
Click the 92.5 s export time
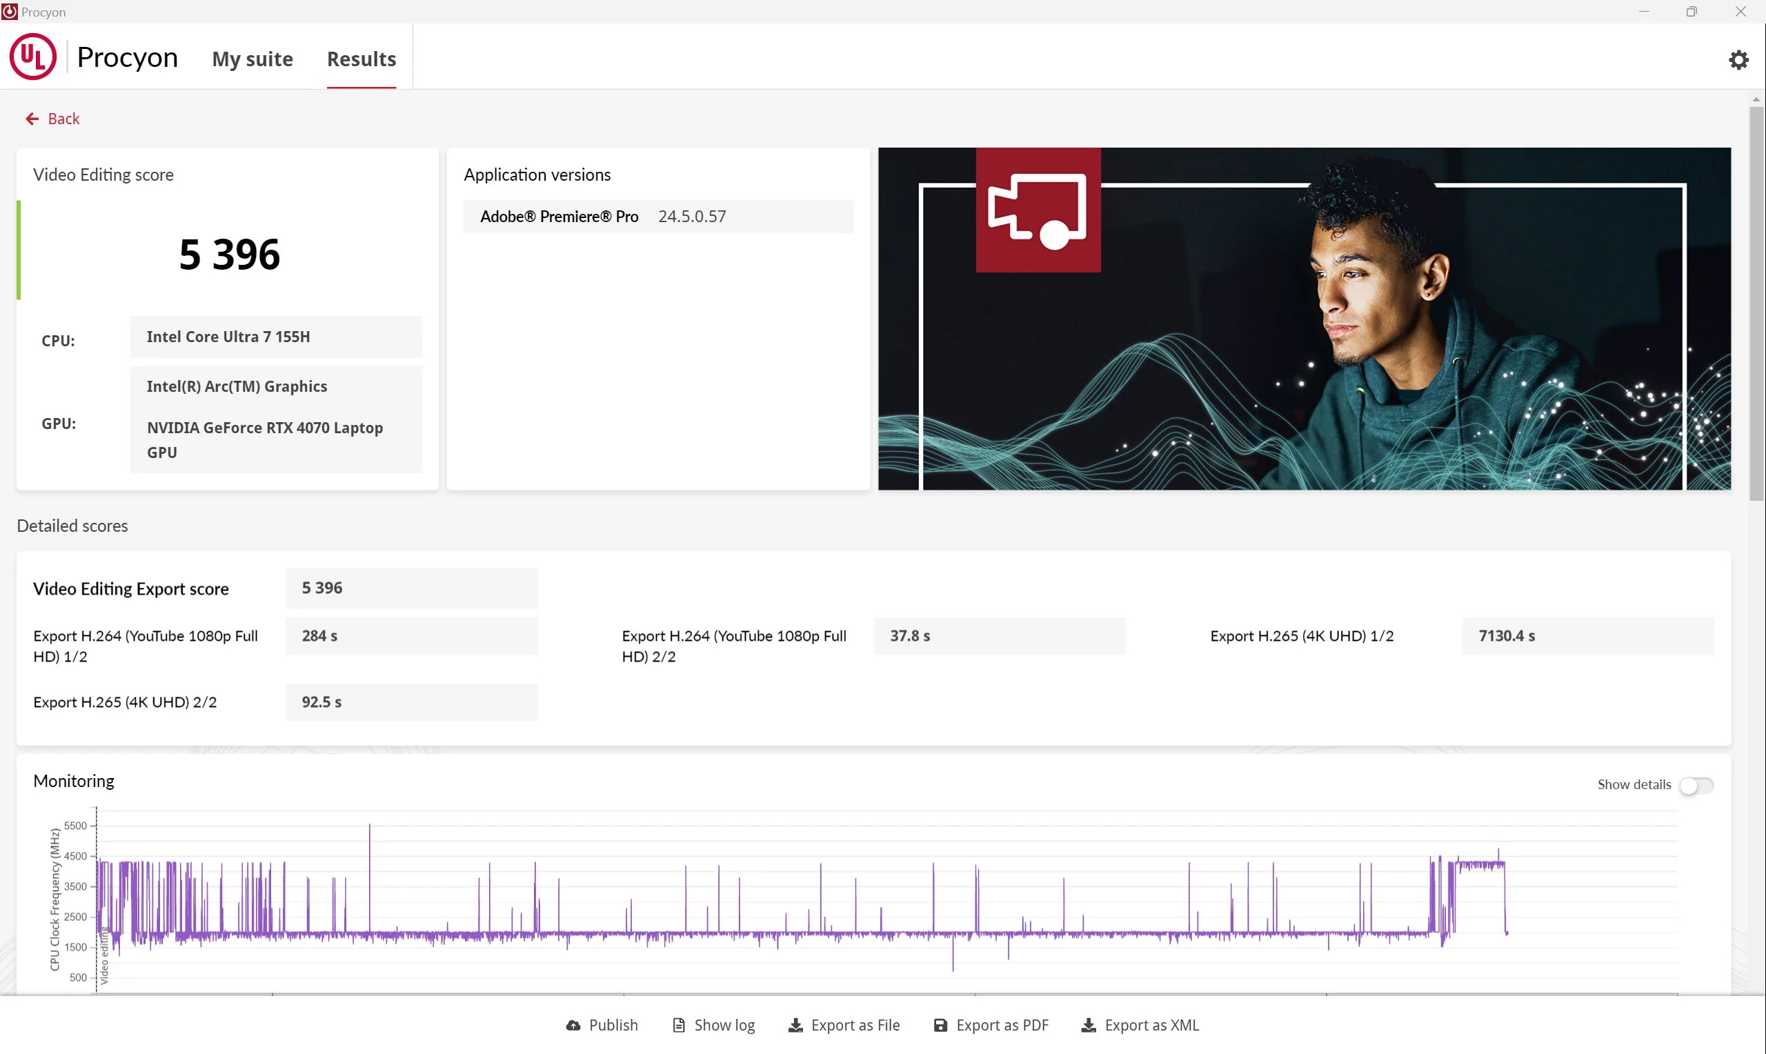coord(321,702)
